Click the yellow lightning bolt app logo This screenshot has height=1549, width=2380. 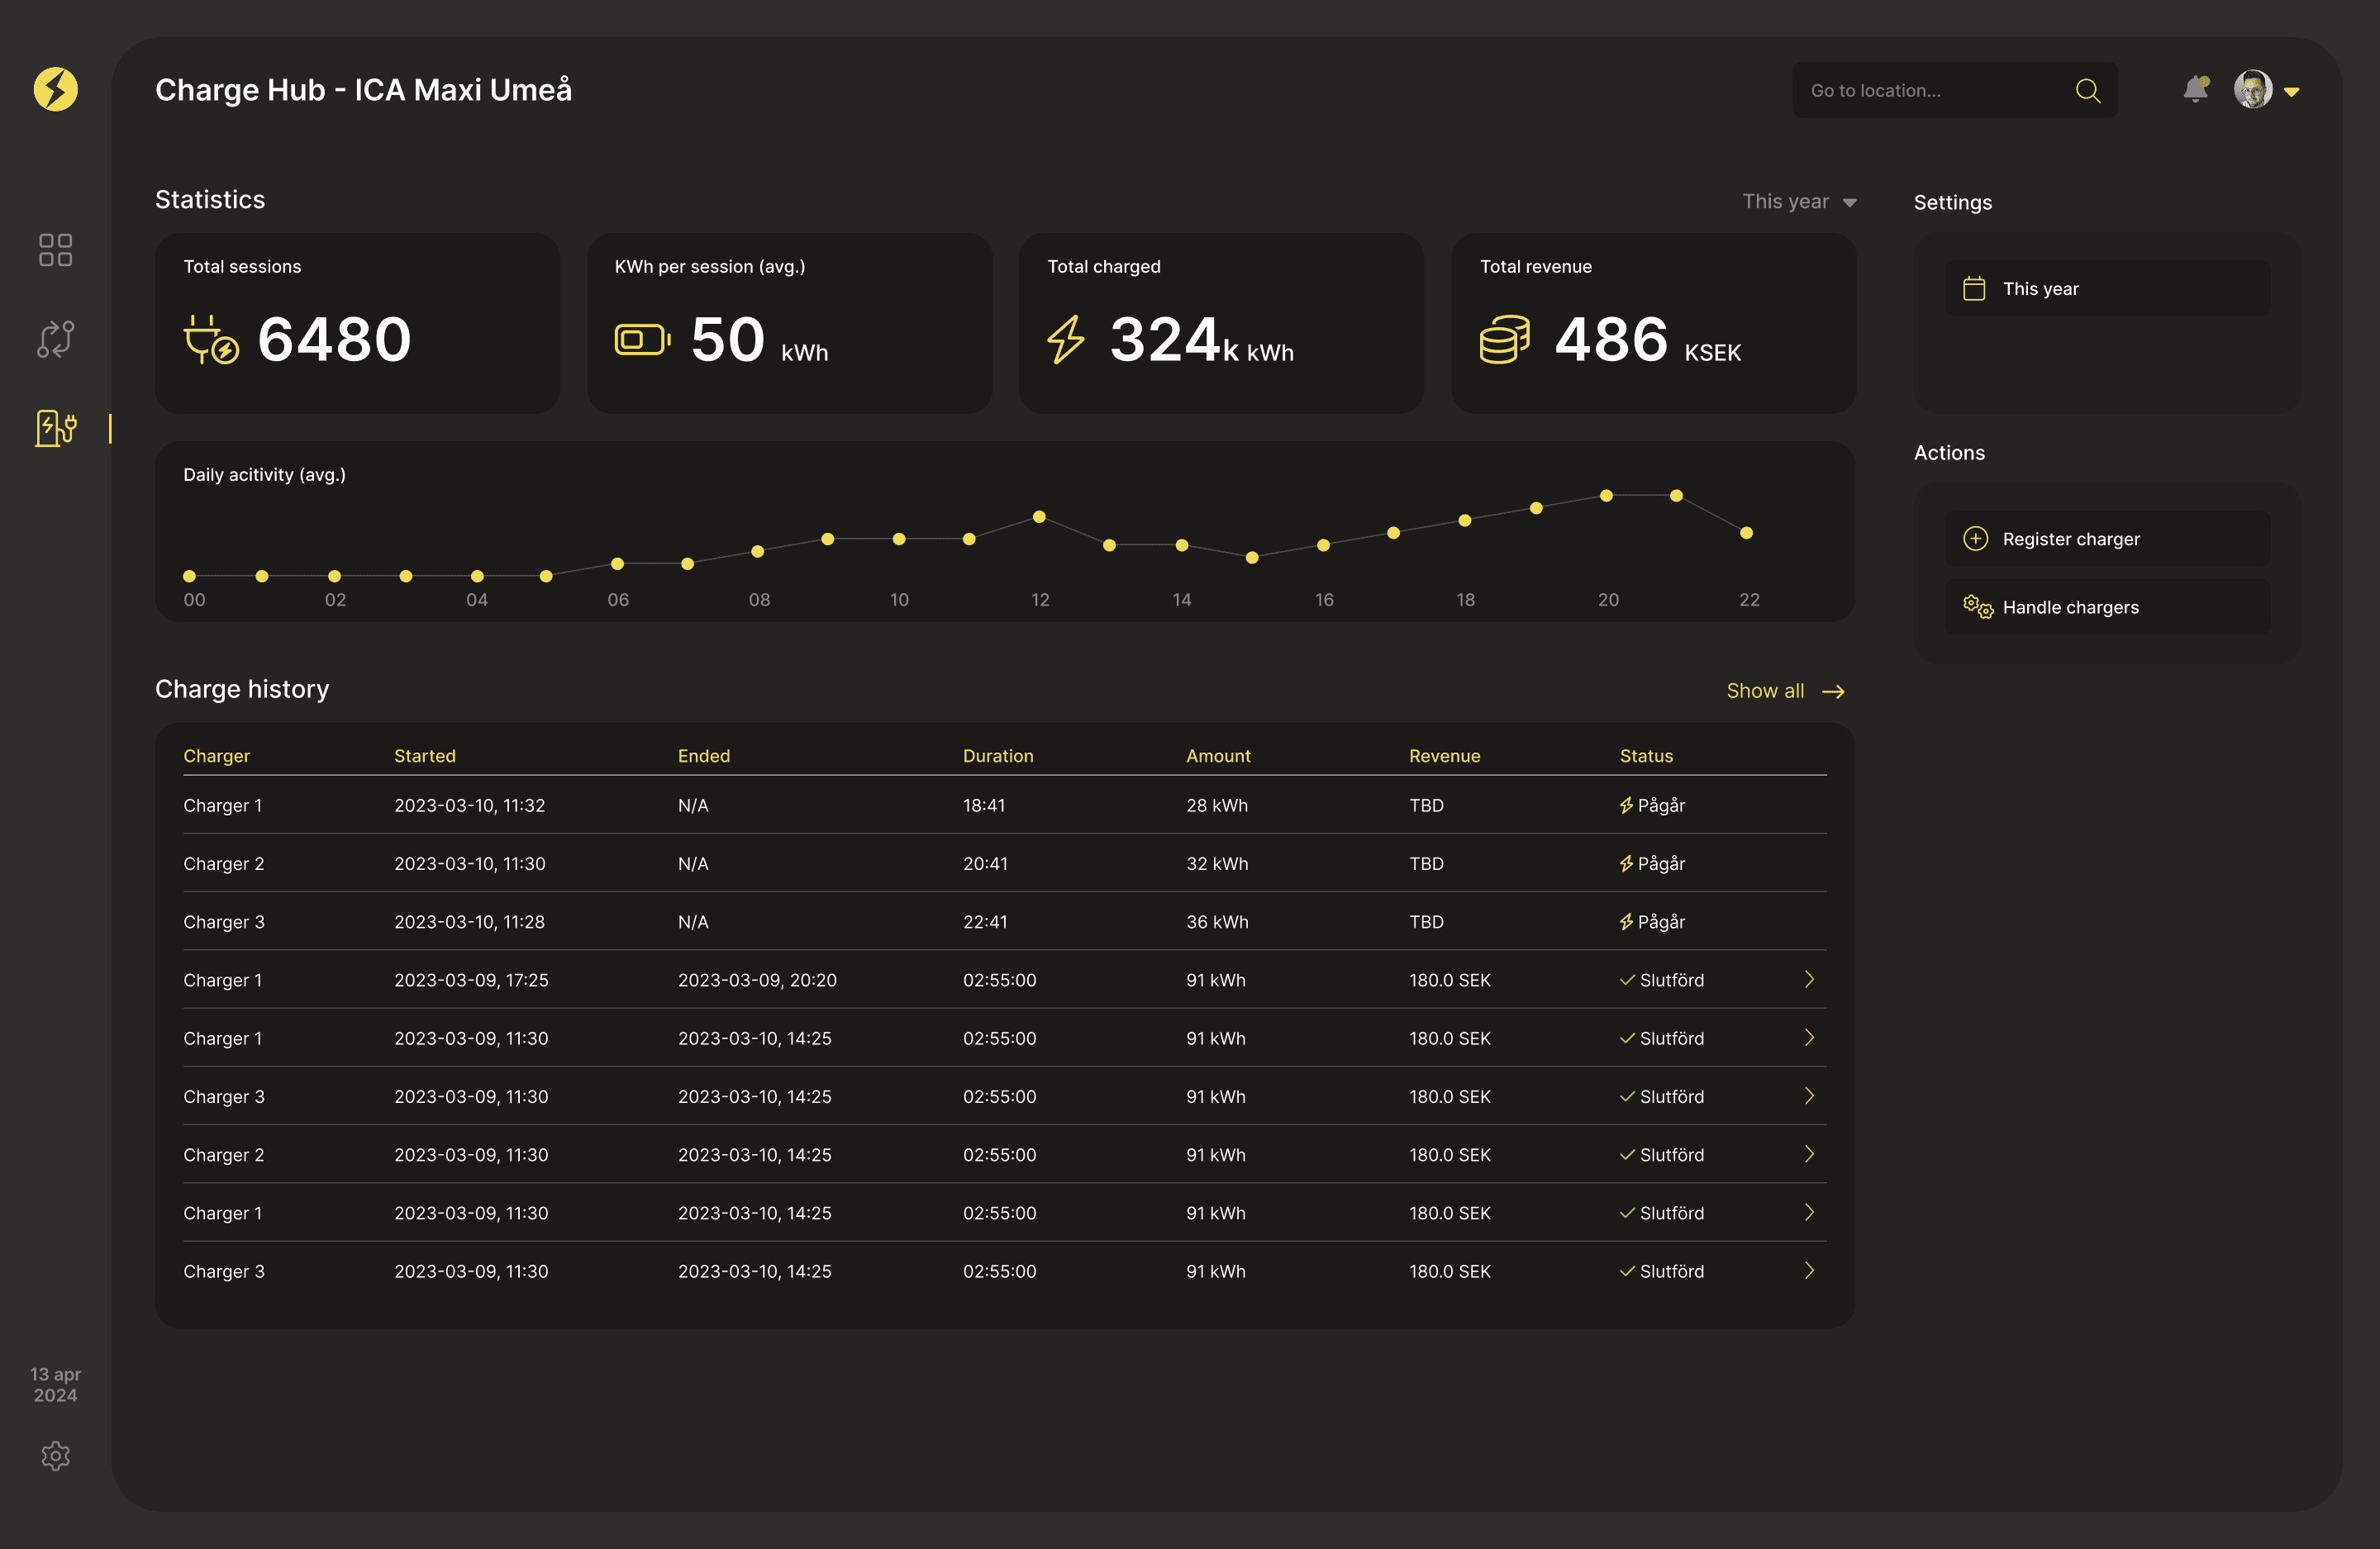(56, 90)
